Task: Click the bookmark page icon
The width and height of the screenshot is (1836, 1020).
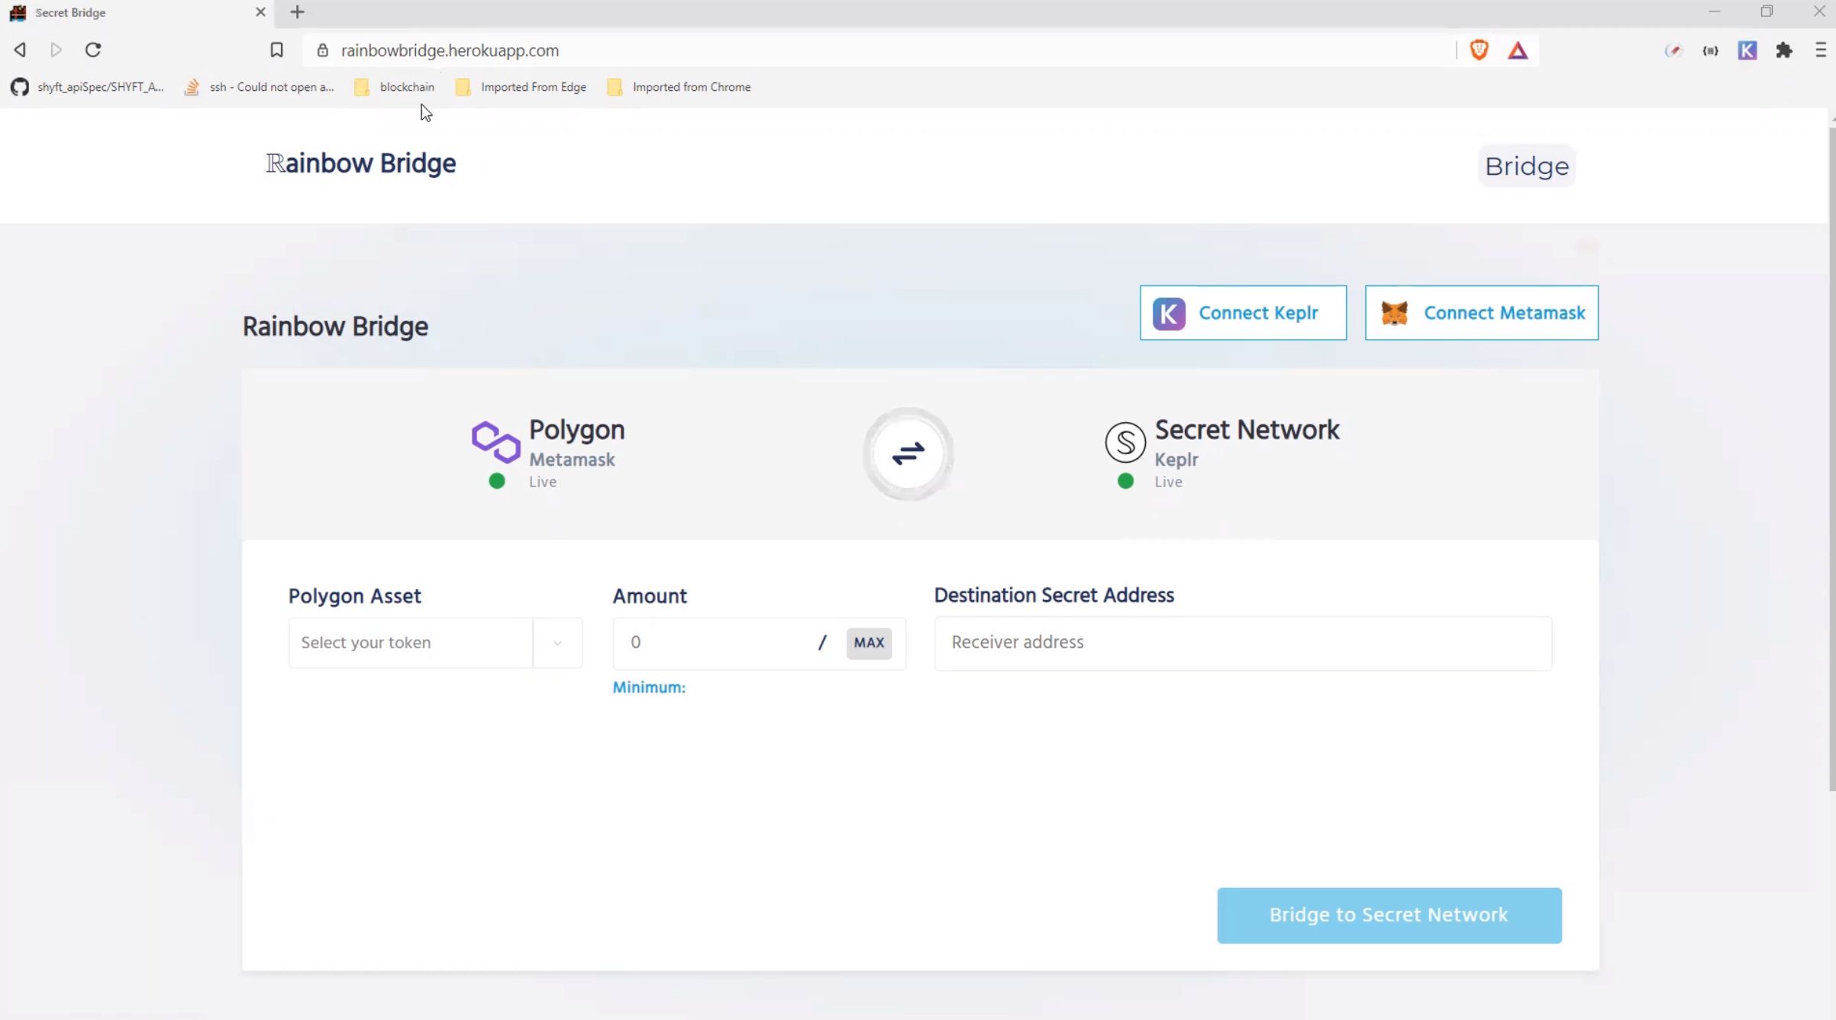Action: (x=276, y=50)
